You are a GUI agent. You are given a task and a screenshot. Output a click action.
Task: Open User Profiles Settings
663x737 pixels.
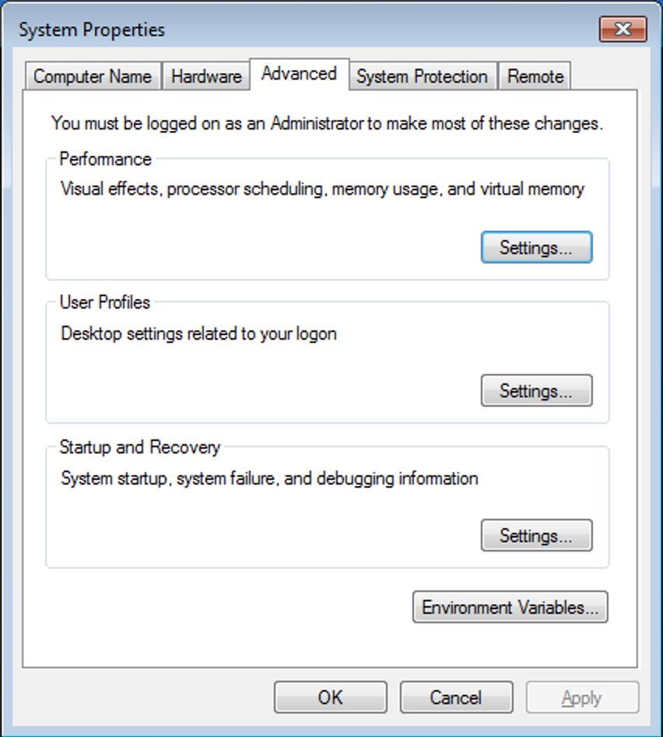click(x=537, y=390)
